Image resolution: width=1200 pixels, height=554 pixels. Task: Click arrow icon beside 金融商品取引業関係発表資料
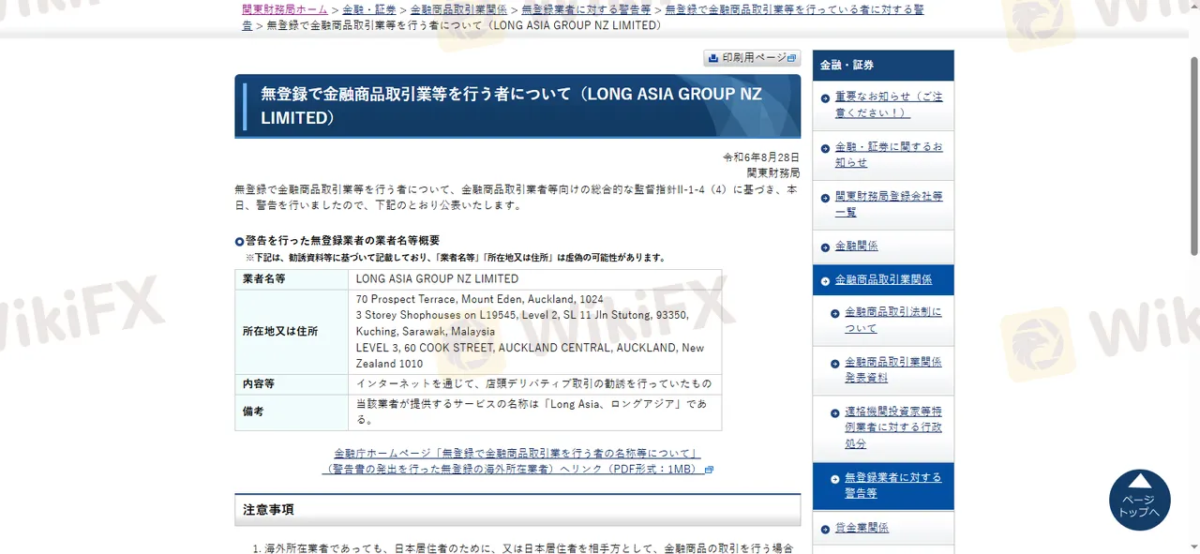coord(835,363)
